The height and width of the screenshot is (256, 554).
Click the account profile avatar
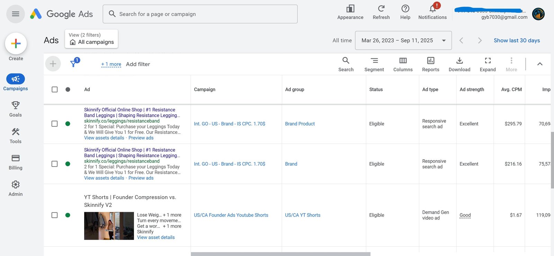coord(538,14)
